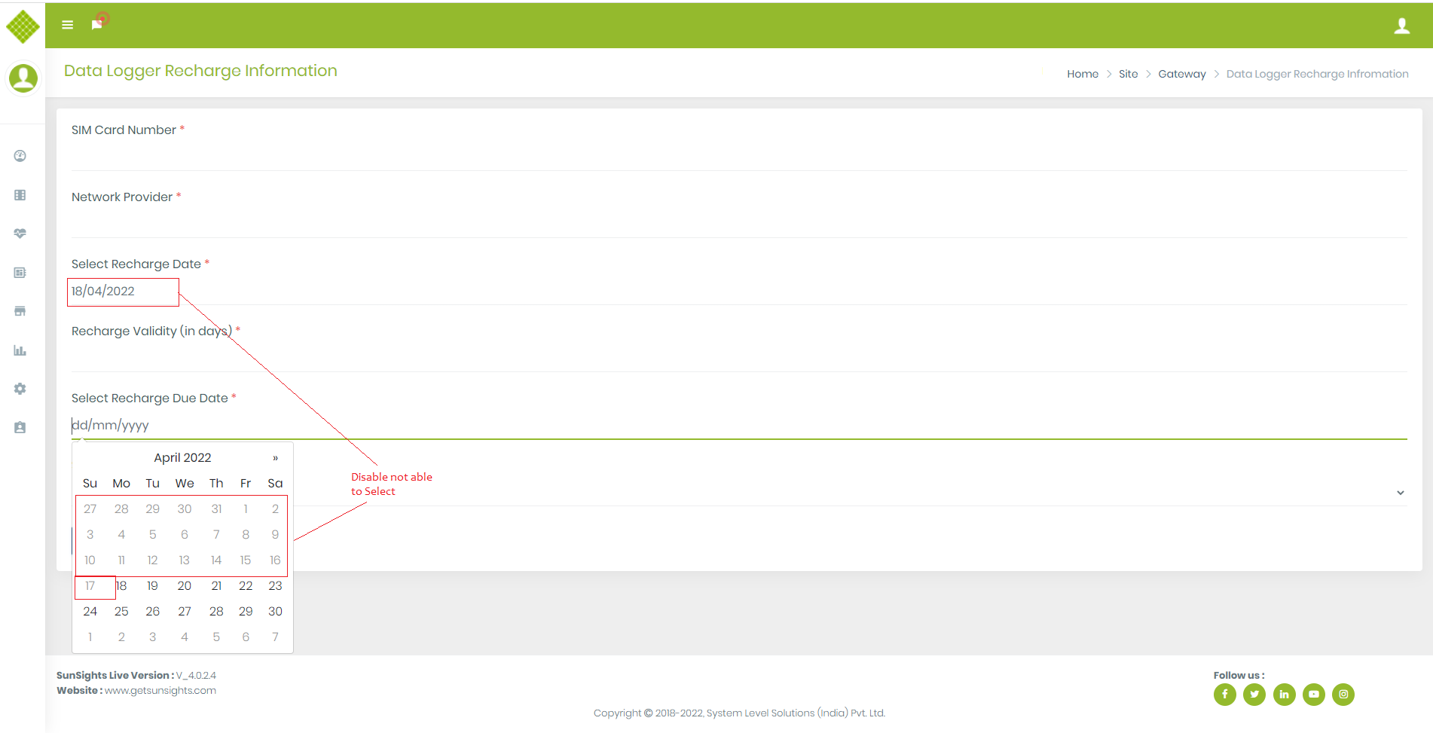Open notifications via the chat bubble icon
Viewport: 1433px width, 733px height.
pos(96,23)
